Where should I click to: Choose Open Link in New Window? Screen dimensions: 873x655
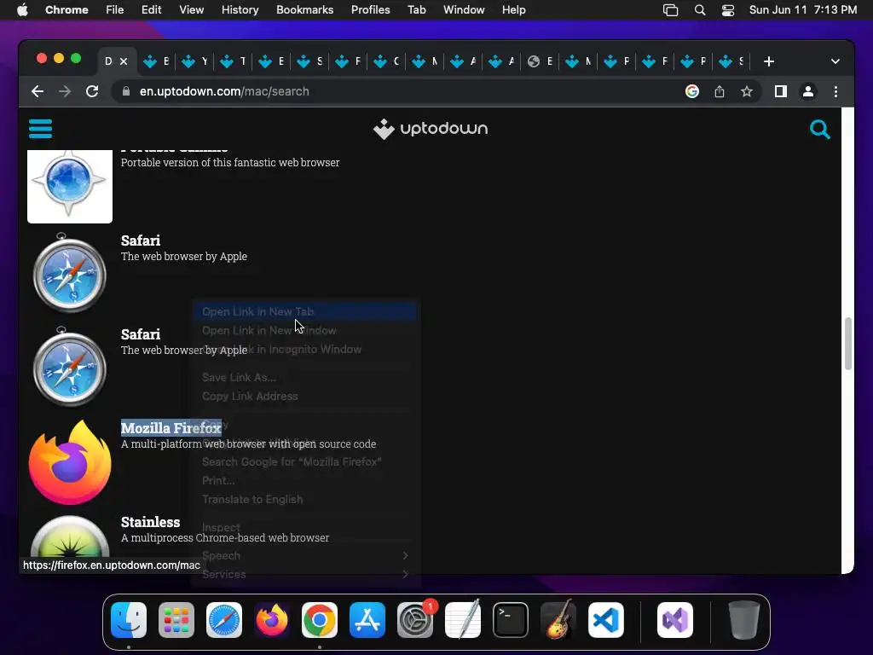(x=306, y=330)
